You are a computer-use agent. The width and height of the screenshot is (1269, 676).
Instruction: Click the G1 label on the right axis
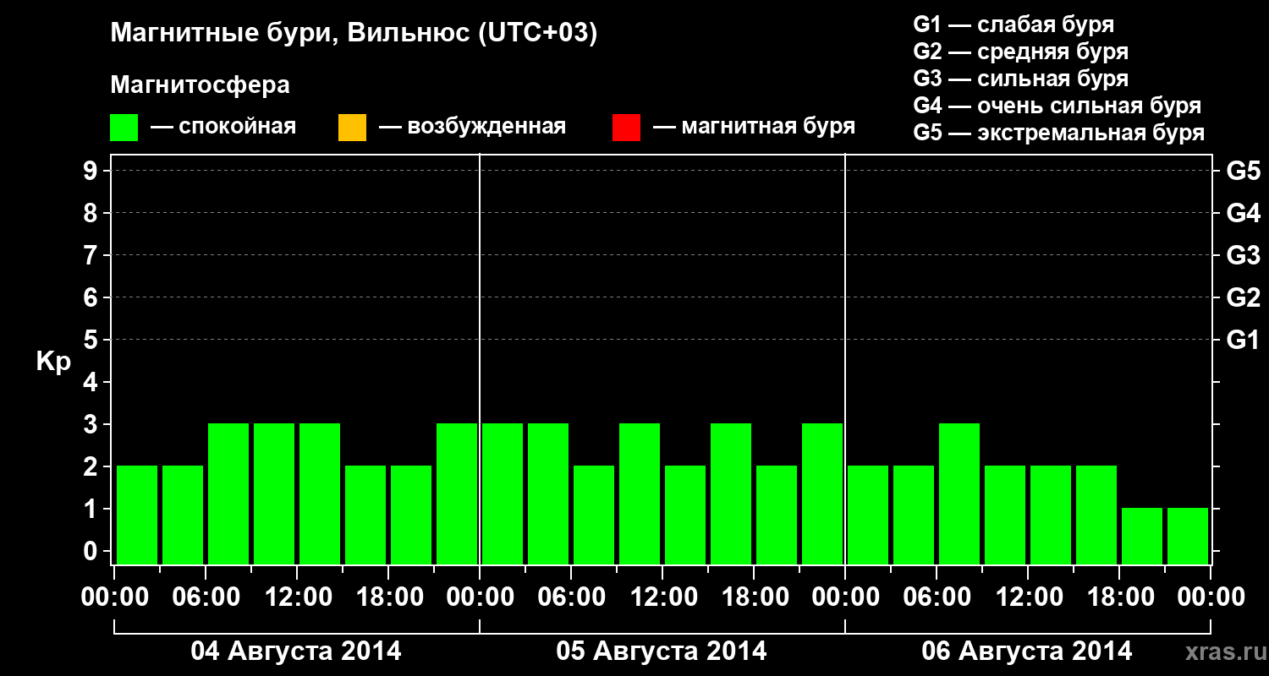click(x=1243, y=340)
